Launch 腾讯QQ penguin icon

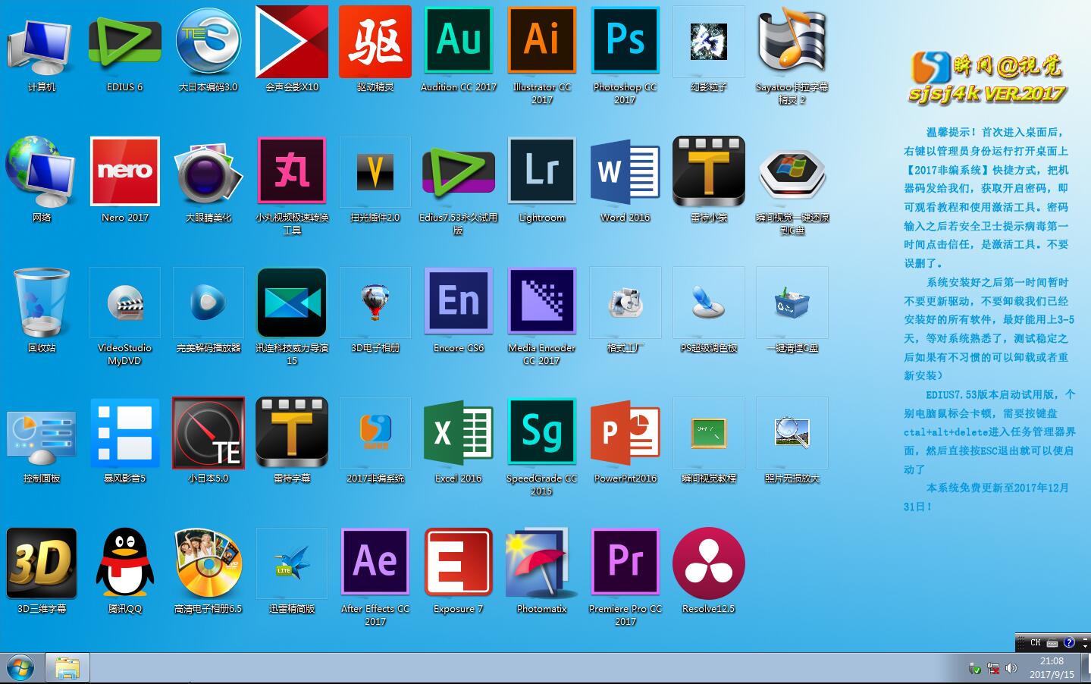[x=125, y=563]
